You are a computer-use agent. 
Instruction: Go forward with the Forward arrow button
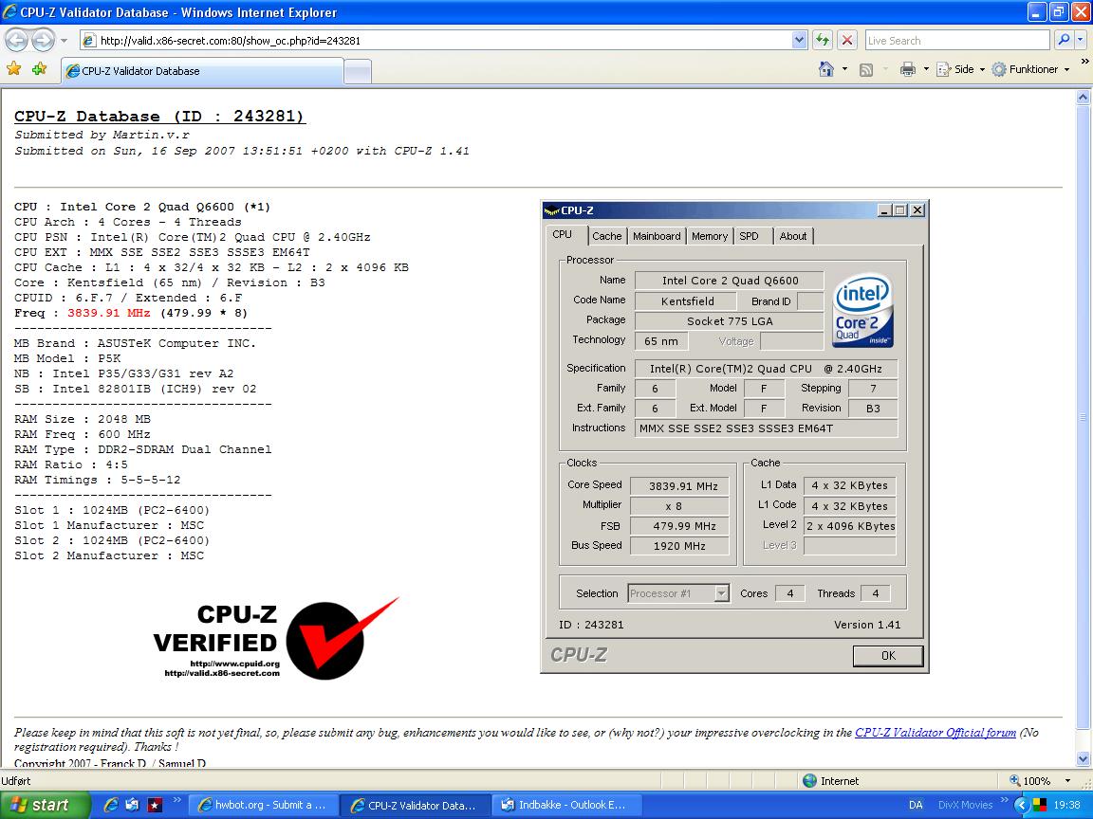pyautogui.click(x=44, y=41)
